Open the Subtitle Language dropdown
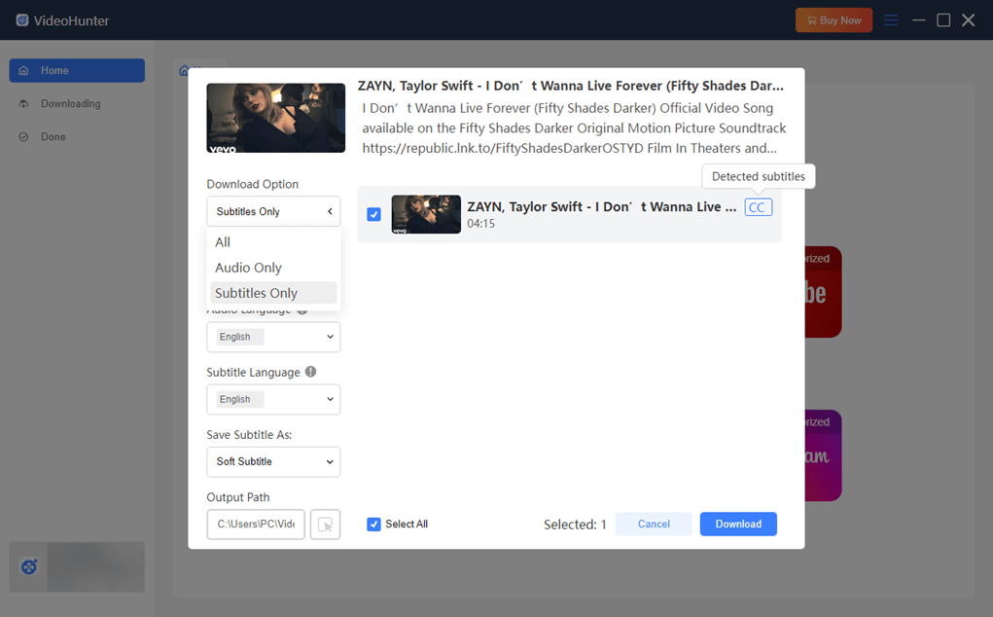Screen dimensions: 993x617 pyautogui.click(x=273, y=400)
